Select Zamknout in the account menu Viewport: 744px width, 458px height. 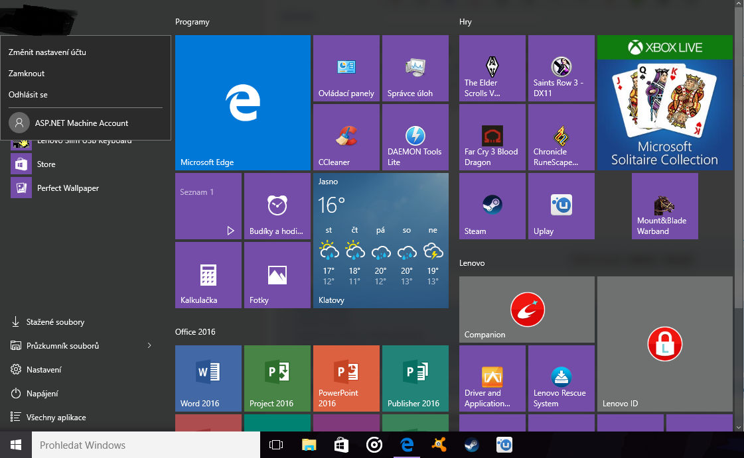pos(27,74)
